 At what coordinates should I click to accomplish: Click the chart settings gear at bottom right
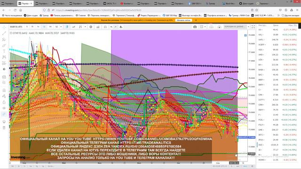click(x=252, y=166)
